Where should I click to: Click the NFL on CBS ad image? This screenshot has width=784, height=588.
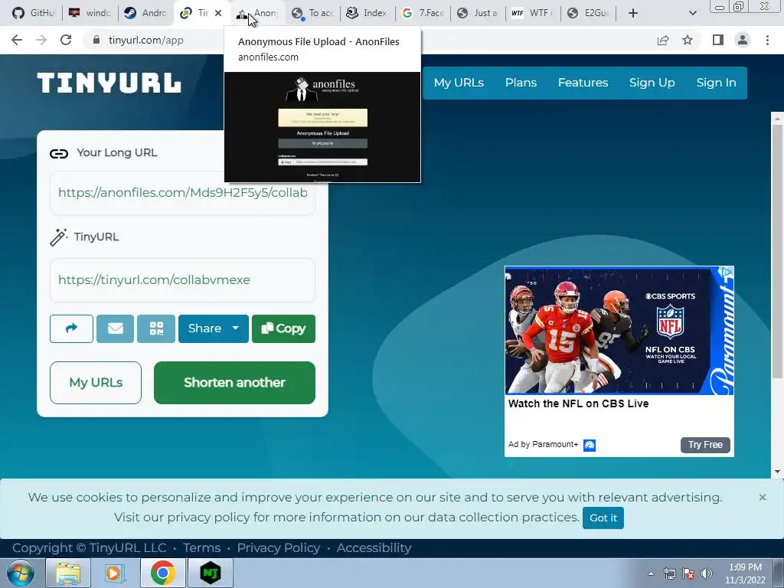619,331
